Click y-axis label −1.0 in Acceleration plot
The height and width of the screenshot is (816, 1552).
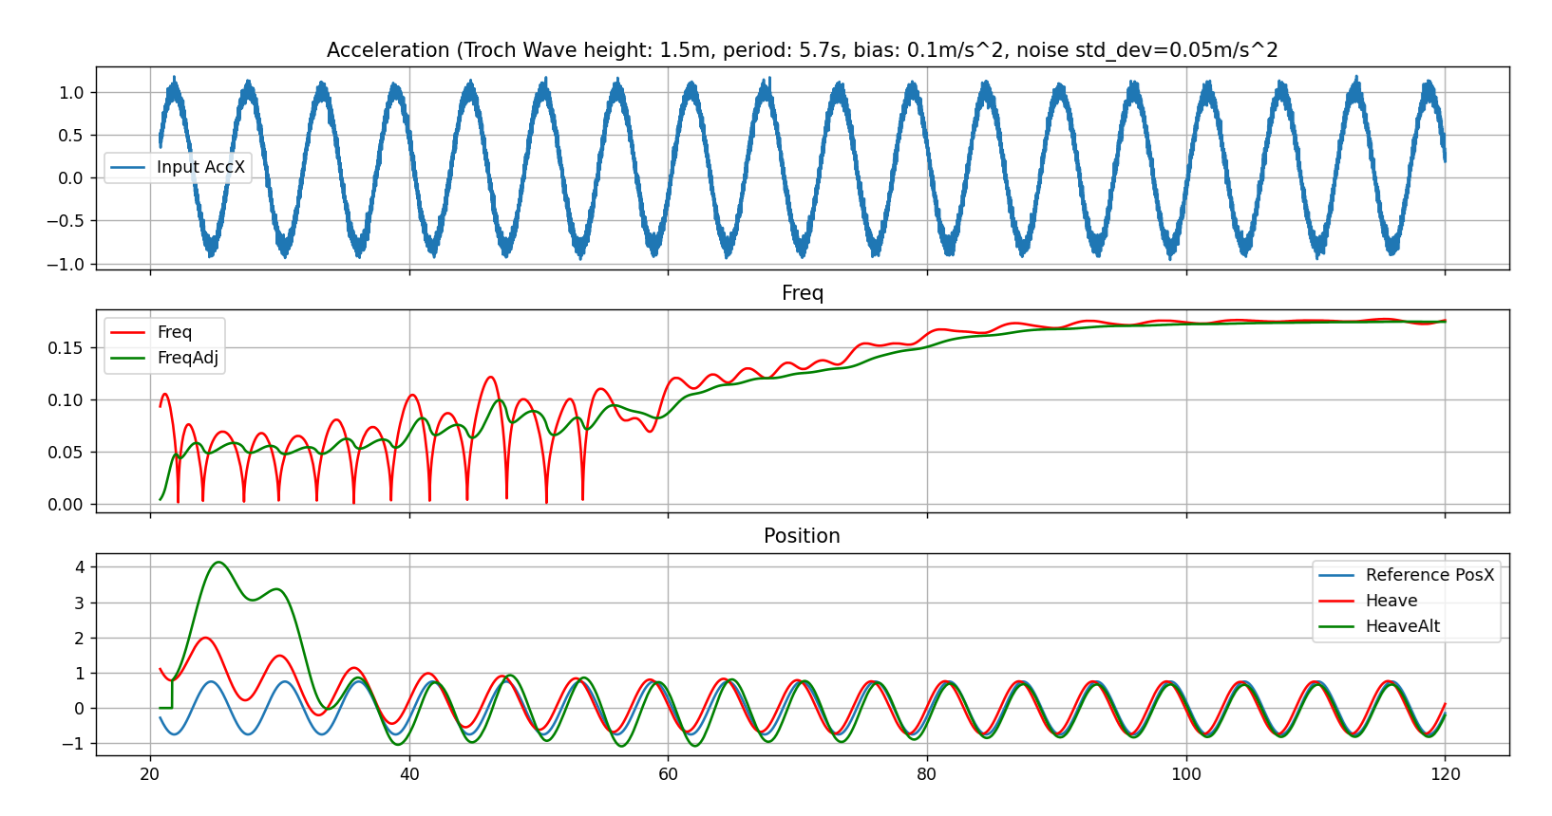65,264
